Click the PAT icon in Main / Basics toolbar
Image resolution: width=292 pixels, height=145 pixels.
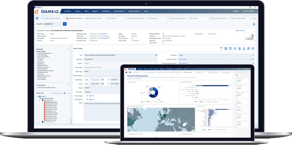click(x=230, y=48)
